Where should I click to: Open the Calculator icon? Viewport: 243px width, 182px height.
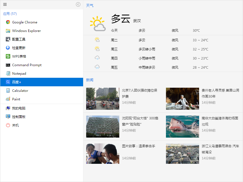coord(8,91)
